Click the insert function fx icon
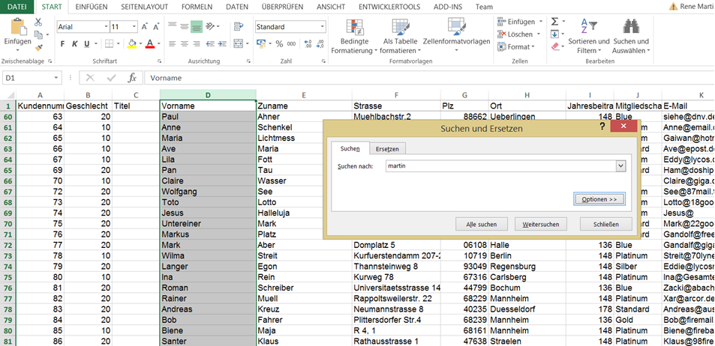This screenshot has height=346, width=715. pyautogui.click(x=132, y=77)
